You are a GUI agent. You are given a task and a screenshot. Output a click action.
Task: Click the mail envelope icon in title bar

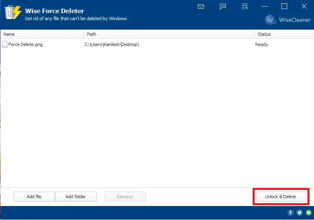tap(201, 7)
